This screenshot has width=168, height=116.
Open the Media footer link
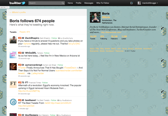[x=102, y=51]
